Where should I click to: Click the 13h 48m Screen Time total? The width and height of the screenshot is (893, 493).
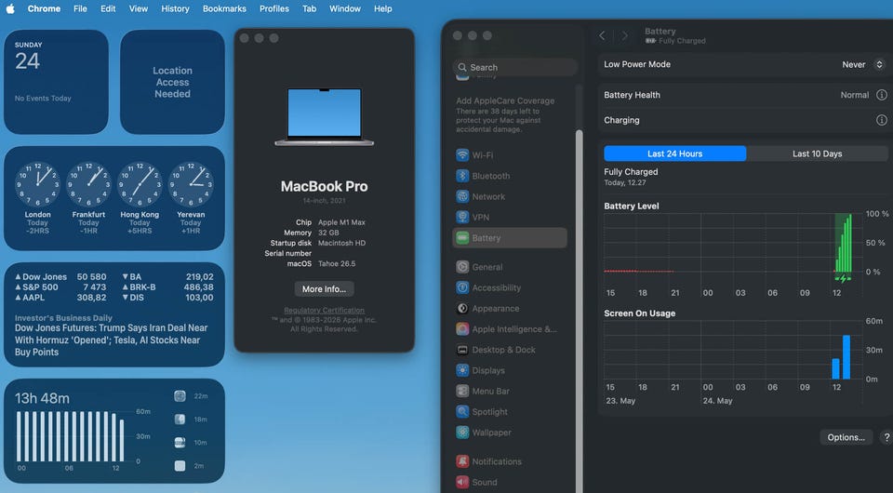pos(42,398)
